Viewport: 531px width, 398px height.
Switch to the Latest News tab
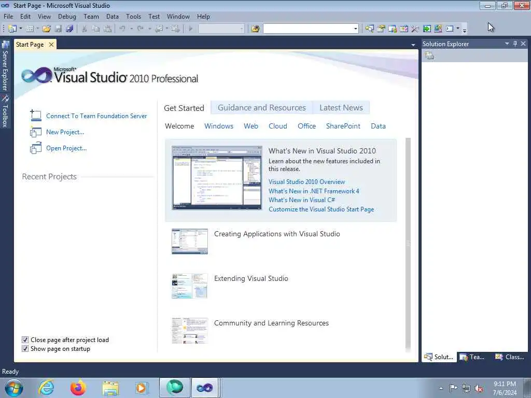[x=341, y=108]
